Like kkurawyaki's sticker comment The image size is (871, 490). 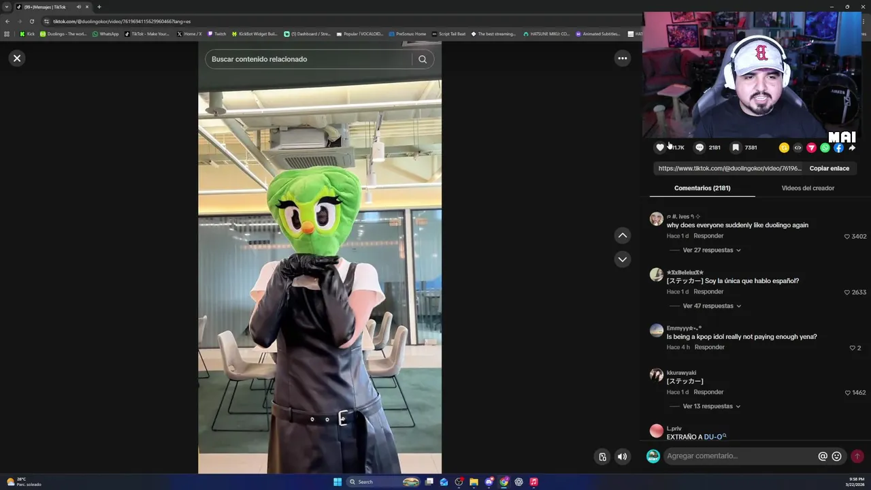(x=847, y=393)
